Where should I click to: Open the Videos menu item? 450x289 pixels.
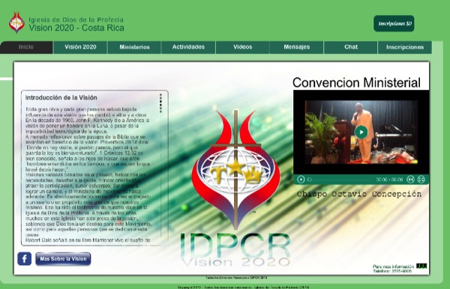click(x=243, y=47)
